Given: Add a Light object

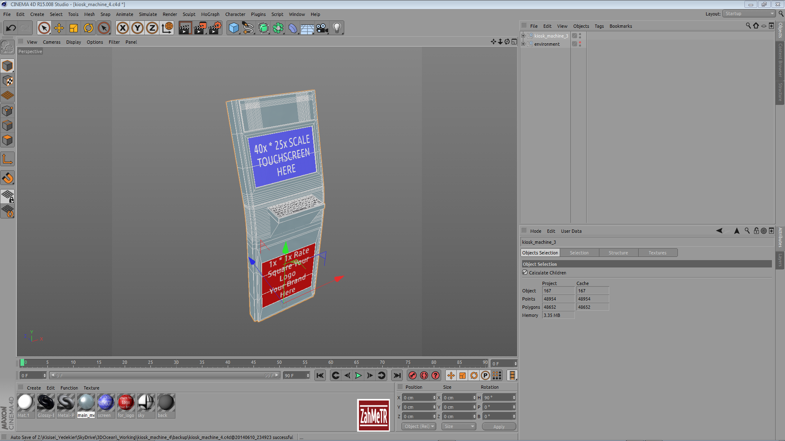Looking at the screenshot, I should coord(337,28).
